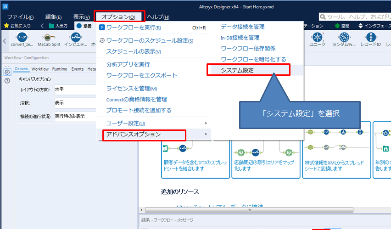Choose 分析アプリを実行 menu item
This screenshot has width=391, height=230.
[153, 64]
